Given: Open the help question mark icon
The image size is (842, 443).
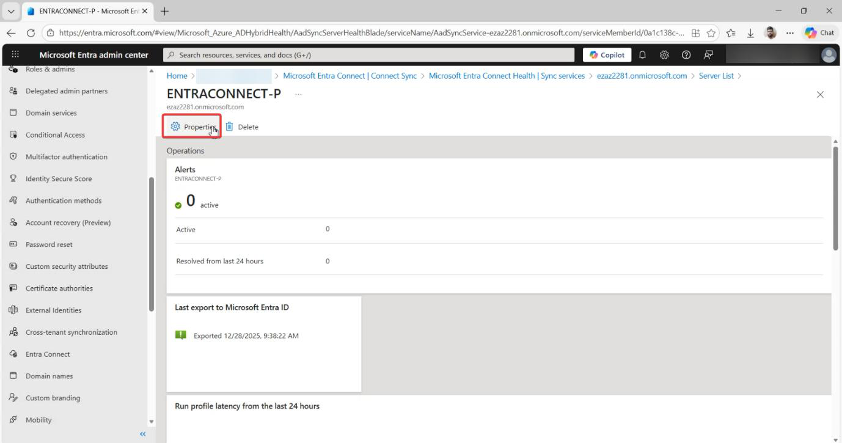Looking at the screenshot, I should pyautogui.click(x=686, y=55).
